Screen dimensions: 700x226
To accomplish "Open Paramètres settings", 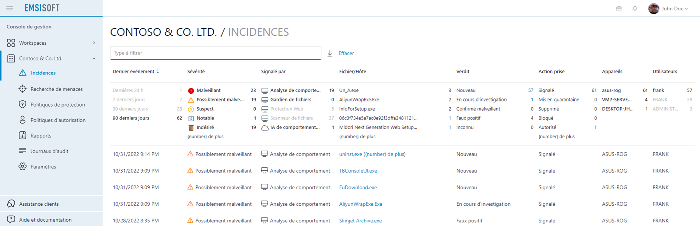I will [43, 166].
